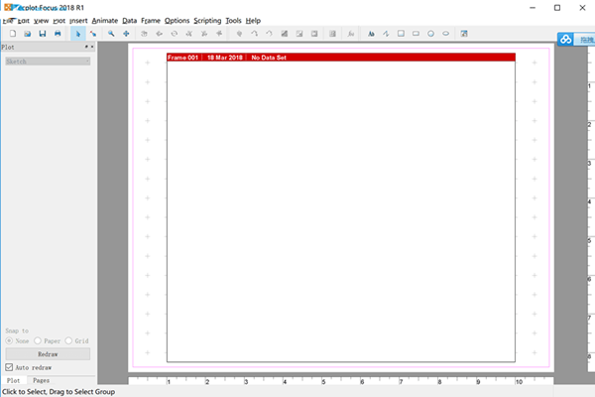Click the Print icon in toolbar

click(x=58, y=34)
